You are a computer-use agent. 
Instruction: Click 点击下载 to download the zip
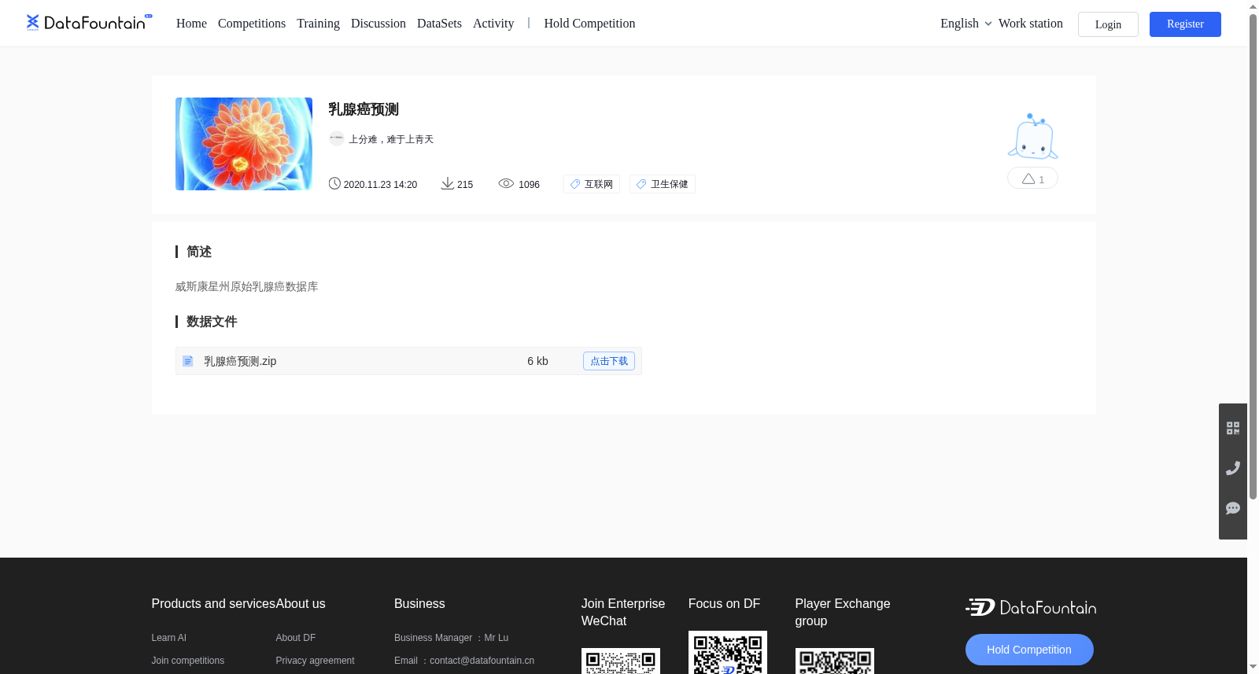tap(609, 361)
